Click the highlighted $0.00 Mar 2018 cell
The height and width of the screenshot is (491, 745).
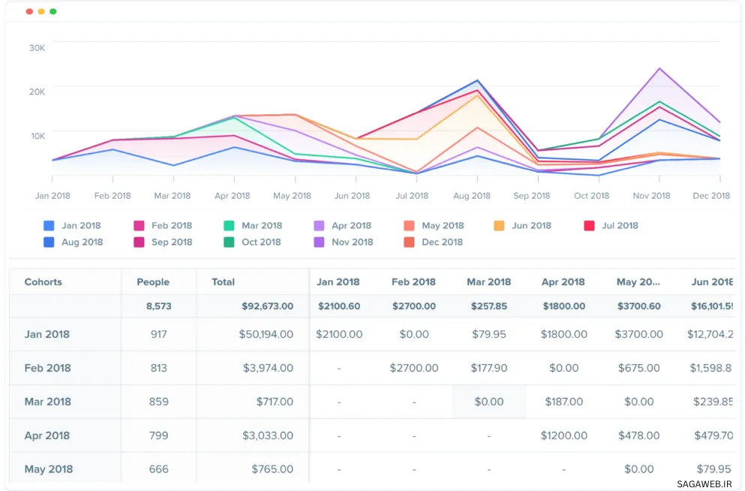(x=488, y=402)
